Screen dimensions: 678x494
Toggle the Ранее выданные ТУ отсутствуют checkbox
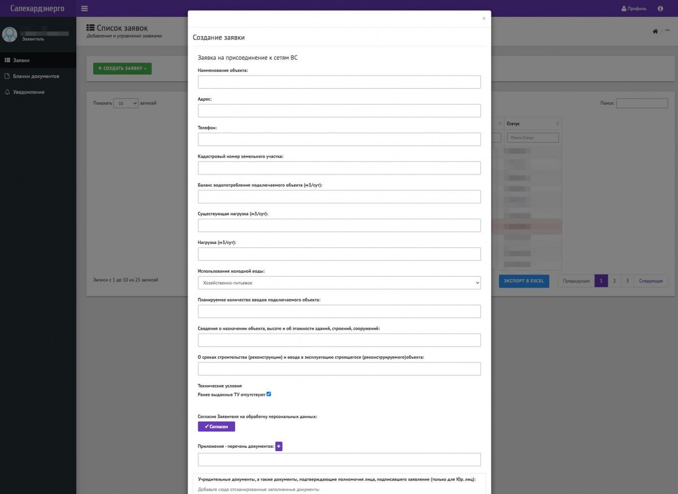(x=269, y=394)
